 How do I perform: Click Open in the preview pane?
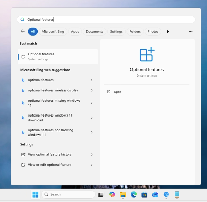point(117,92)
